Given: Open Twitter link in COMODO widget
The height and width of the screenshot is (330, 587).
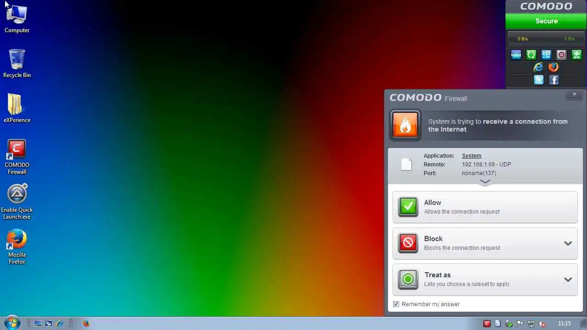Looking at the screenshot, I should click(x=539, y=80).
